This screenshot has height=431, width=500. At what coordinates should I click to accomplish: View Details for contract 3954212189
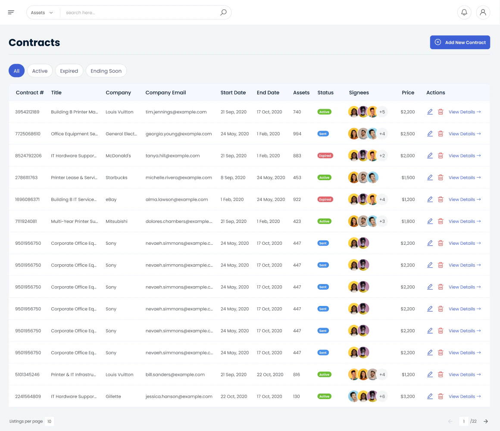coord(465,112)
